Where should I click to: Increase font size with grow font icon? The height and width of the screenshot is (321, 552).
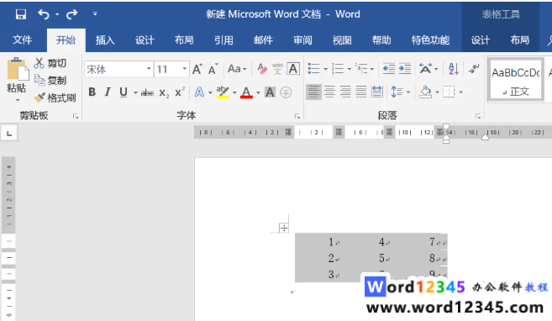[197, 69]
